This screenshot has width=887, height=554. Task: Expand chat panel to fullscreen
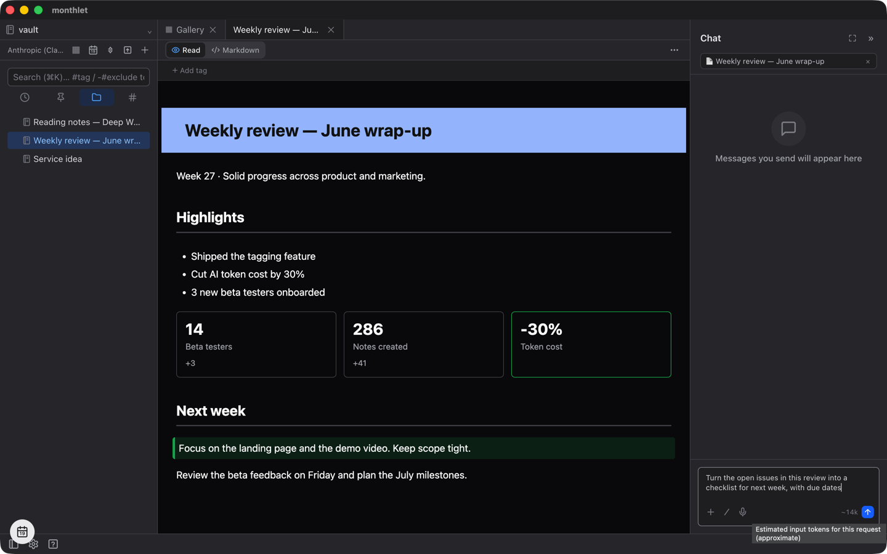pyautogui.click(x=853, y=38)
